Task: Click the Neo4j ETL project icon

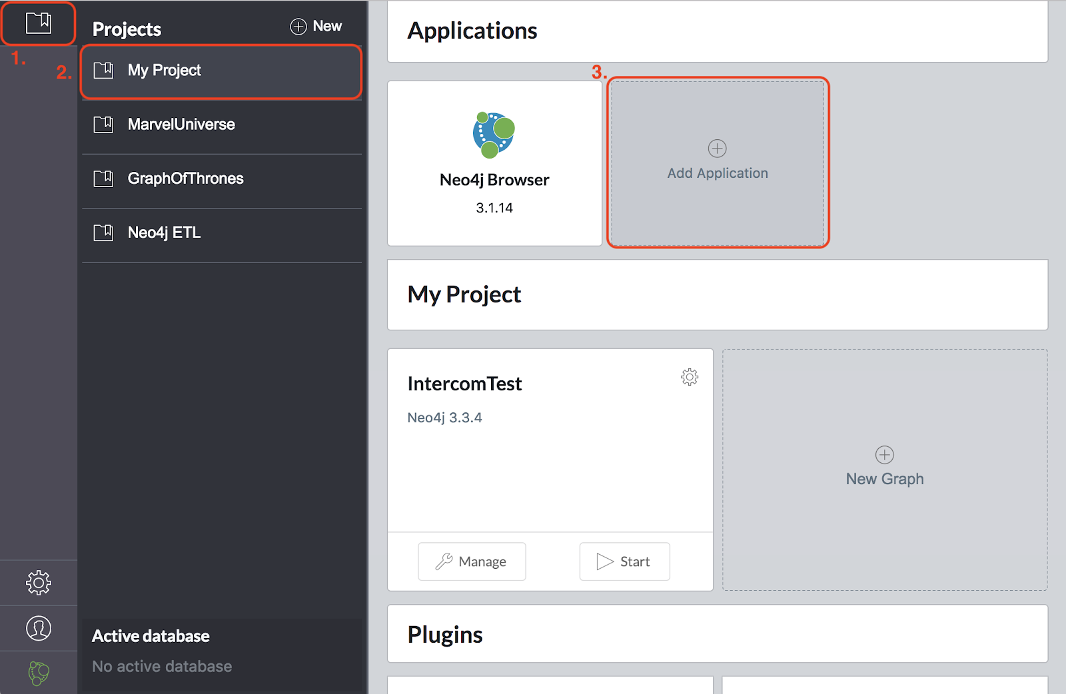Action: coord(103,232)
